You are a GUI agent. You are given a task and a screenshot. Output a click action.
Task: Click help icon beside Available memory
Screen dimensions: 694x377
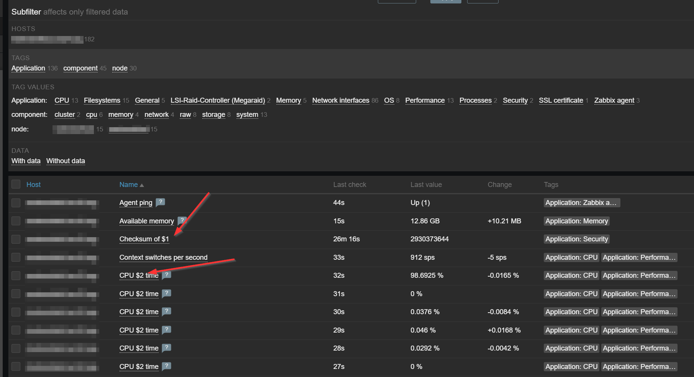tap(182, 220)
